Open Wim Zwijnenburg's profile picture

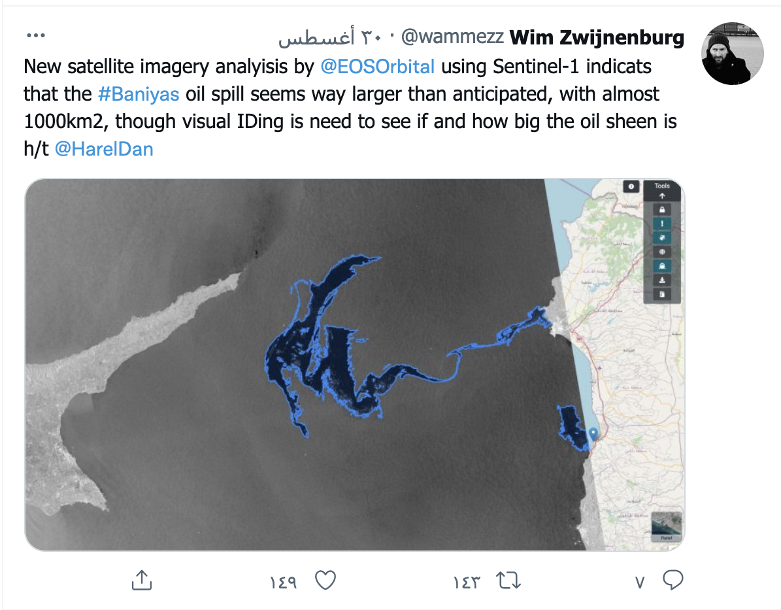732,54
